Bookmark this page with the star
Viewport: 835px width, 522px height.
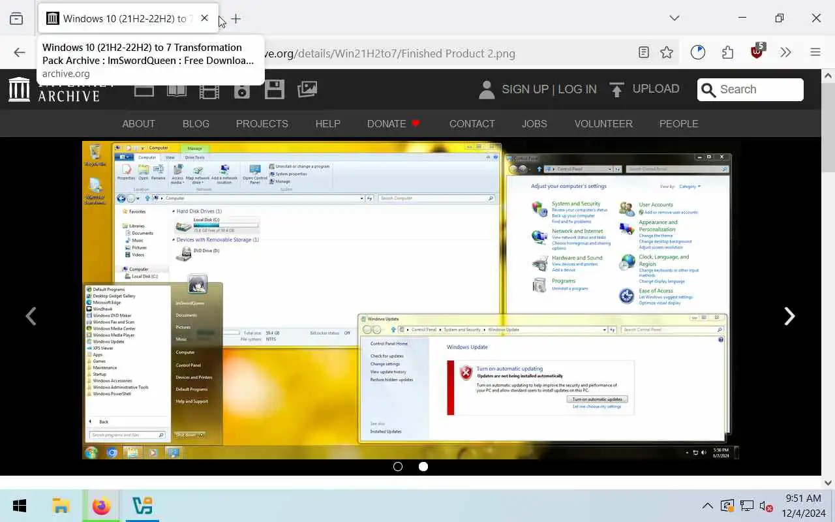pos(666,53)
